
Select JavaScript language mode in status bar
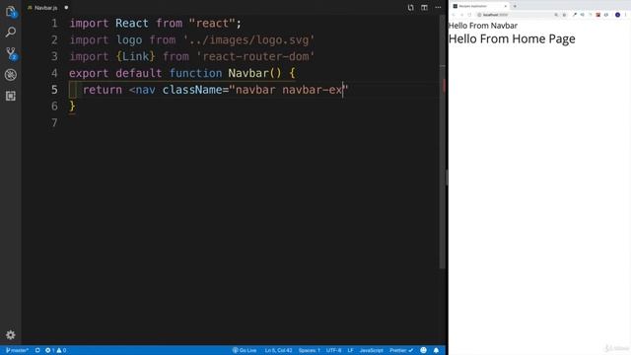tap(371, 350)
